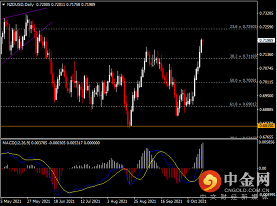Click the upper purple trendline
Viewport: 277px width, 206px height.
pyautogui.click(x=23, y=13)
